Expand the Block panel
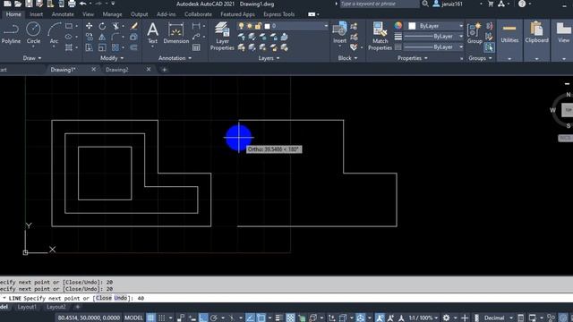Image resolution: width=573 pixels, height=322 pixels. coord(347,58)
